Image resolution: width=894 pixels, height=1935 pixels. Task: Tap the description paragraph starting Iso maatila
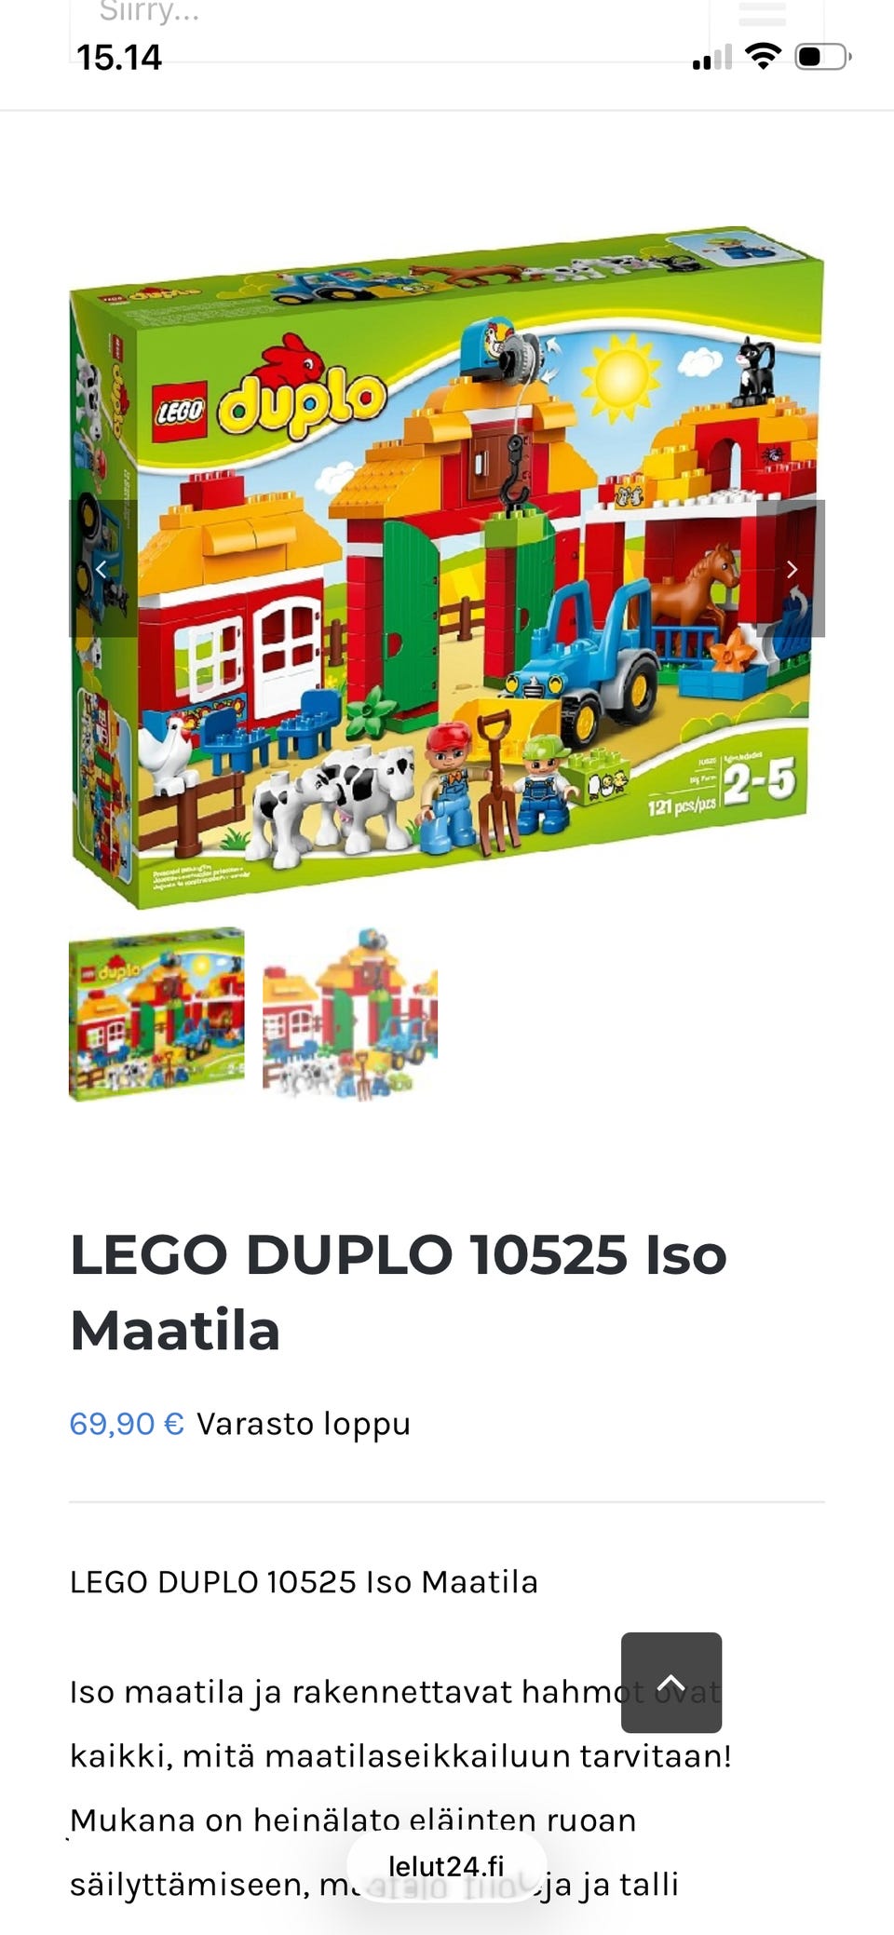[400, 1788]
